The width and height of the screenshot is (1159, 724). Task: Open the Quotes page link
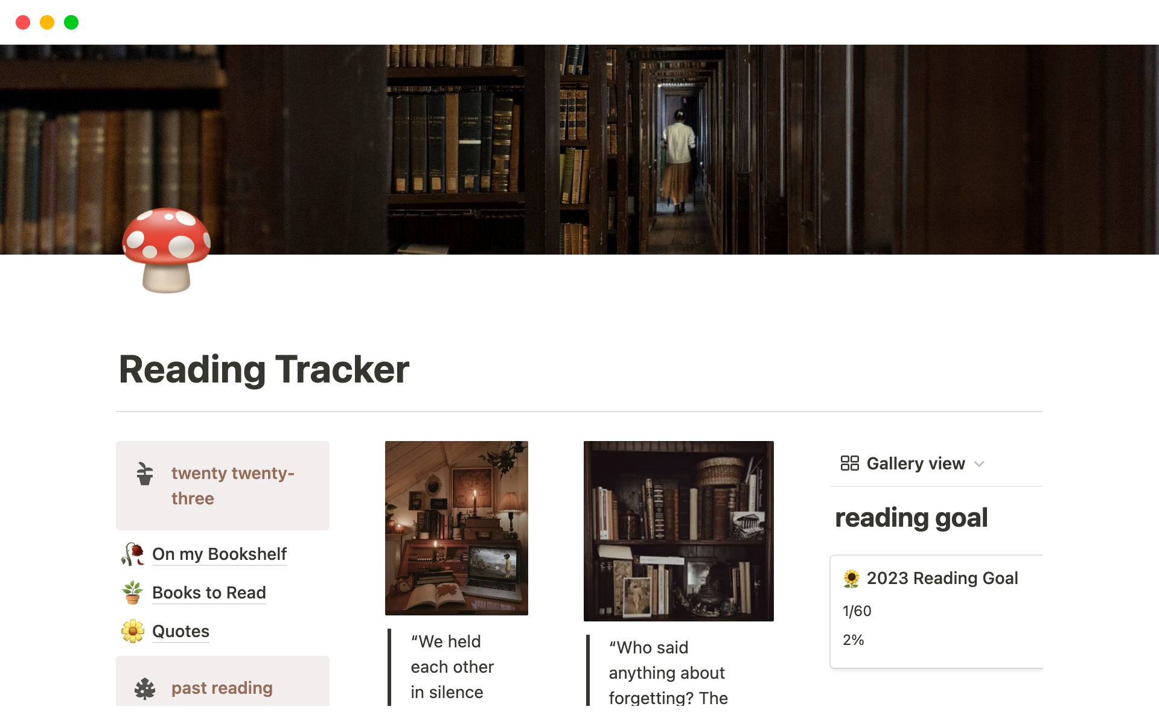click(180, 631)
